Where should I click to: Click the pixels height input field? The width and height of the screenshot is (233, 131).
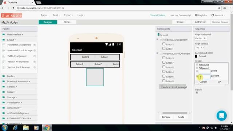[x=205, y=71]
